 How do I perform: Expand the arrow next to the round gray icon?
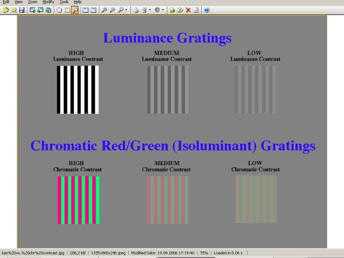[163, 10]
